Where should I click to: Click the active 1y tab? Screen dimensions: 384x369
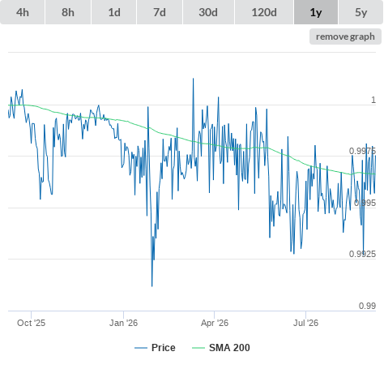(316, 12)
